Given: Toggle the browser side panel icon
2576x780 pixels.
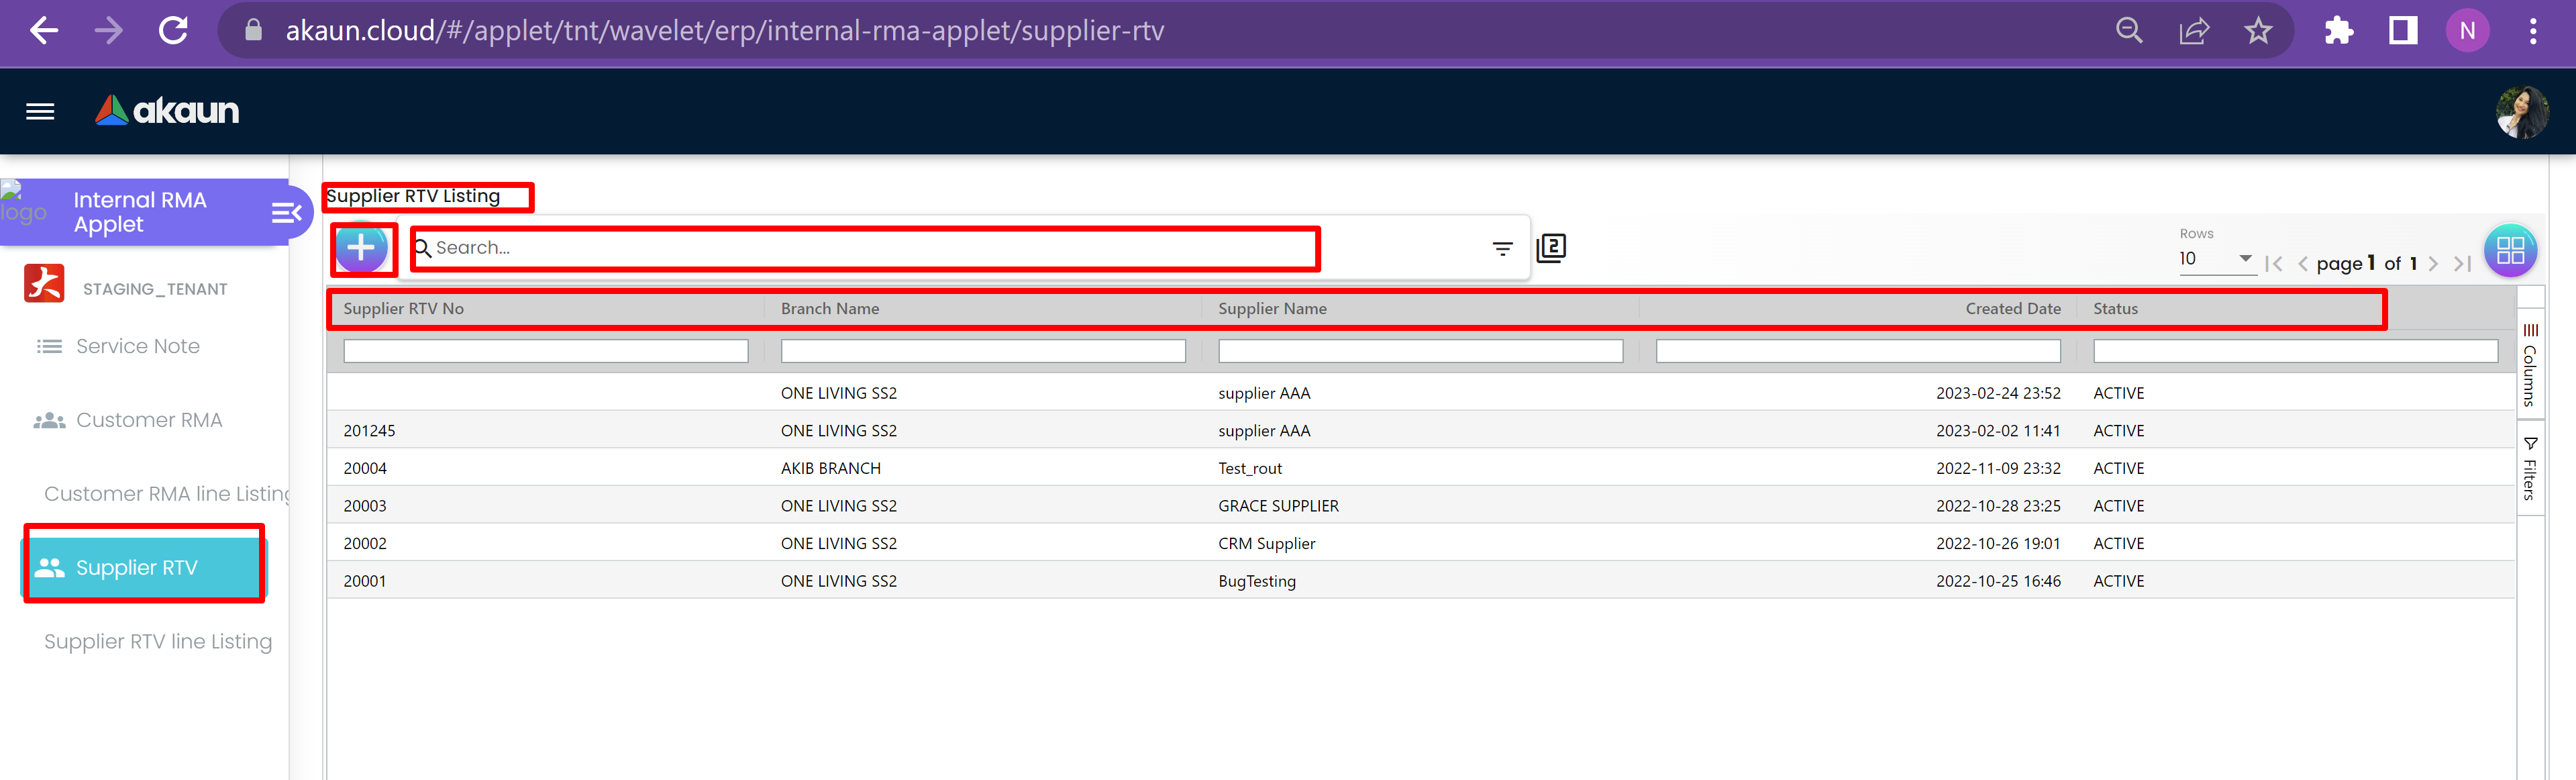Looking at the screenshot, I should (2403, 31).
